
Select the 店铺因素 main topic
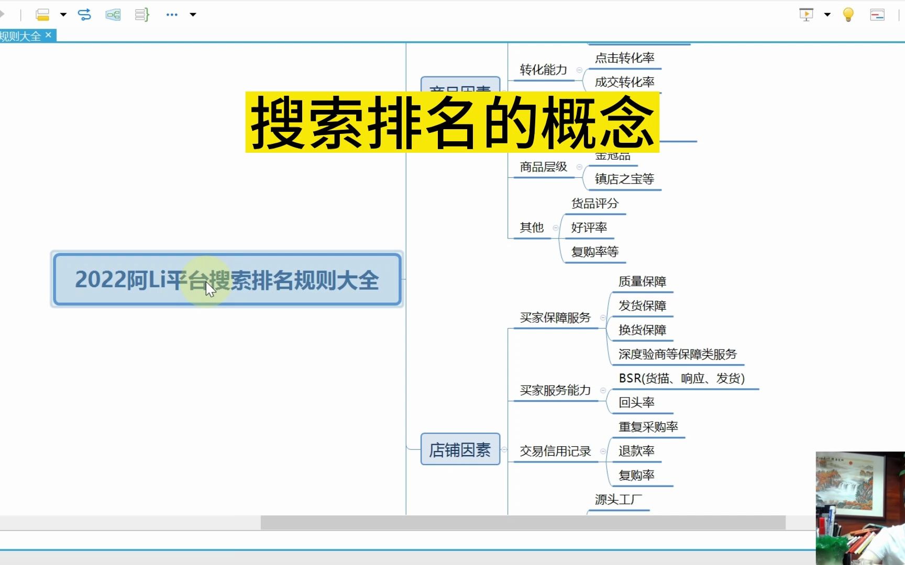(460, 449)
